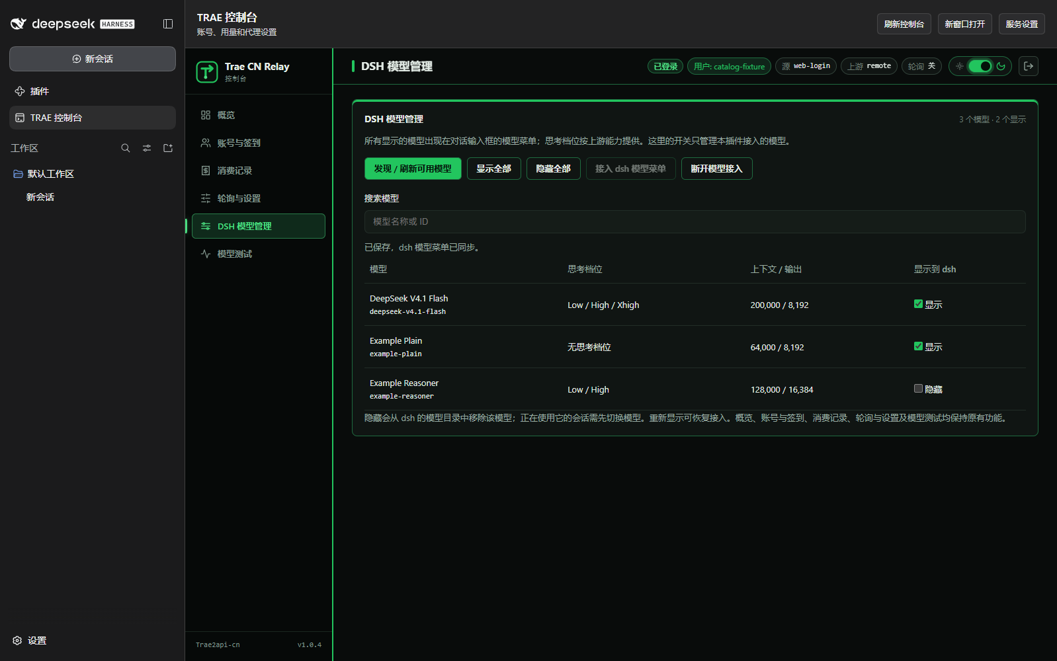
Task: Search workspaces with the magnifier icon
Action: pyautogui.click(x=126, y=148)
